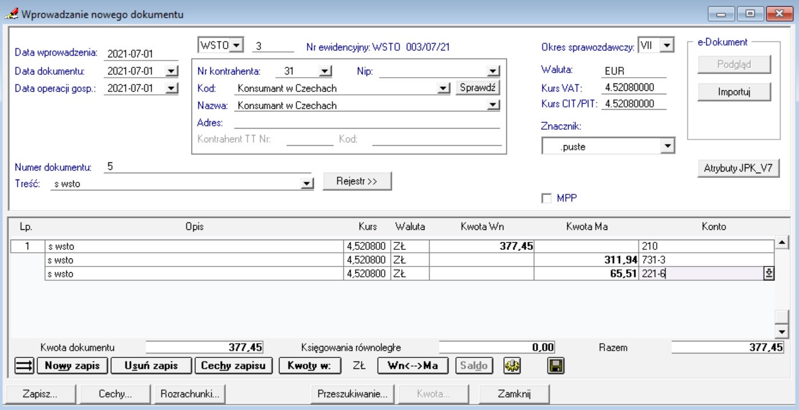Click the Kwota dokumentu field

[204, 346]
